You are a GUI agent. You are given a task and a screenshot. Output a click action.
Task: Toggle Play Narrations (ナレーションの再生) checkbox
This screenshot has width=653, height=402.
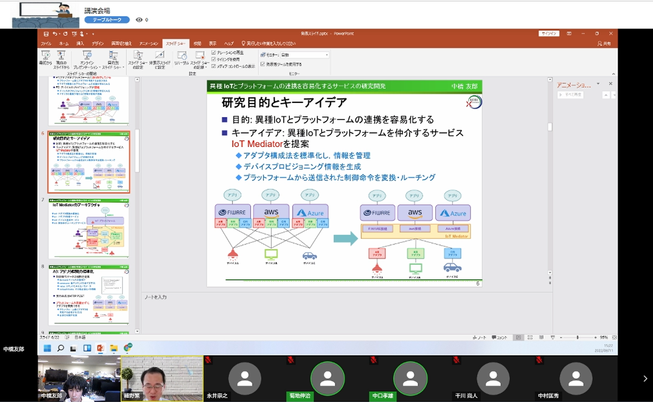coord(213,53)
